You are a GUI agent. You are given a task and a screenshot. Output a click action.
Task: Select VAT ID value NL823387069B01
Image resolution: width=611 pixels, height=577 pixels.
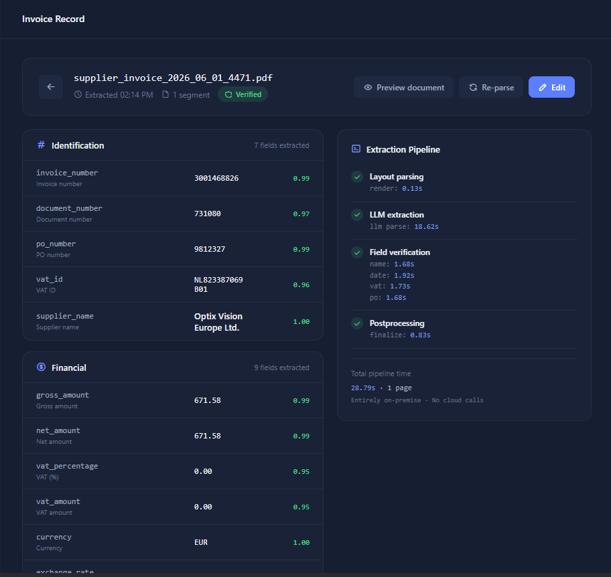click(x=218, y=284)
